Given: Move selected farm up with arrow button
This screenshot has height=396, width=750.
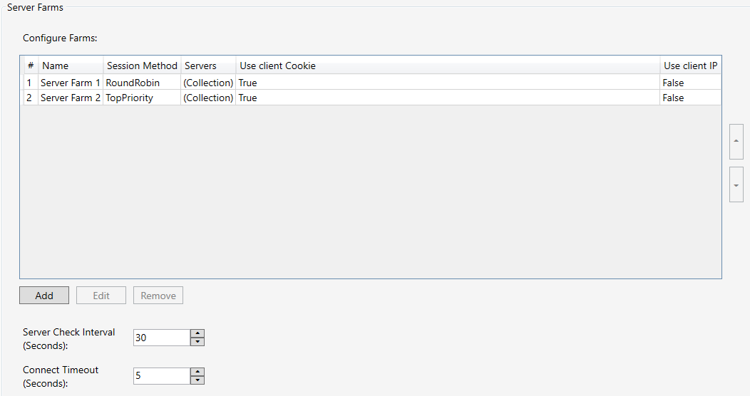Looking at the screenshot, I should point(736,141).
